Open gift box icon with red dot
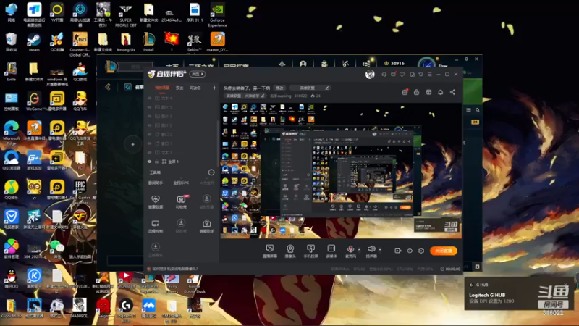 (x=405, y=92)
